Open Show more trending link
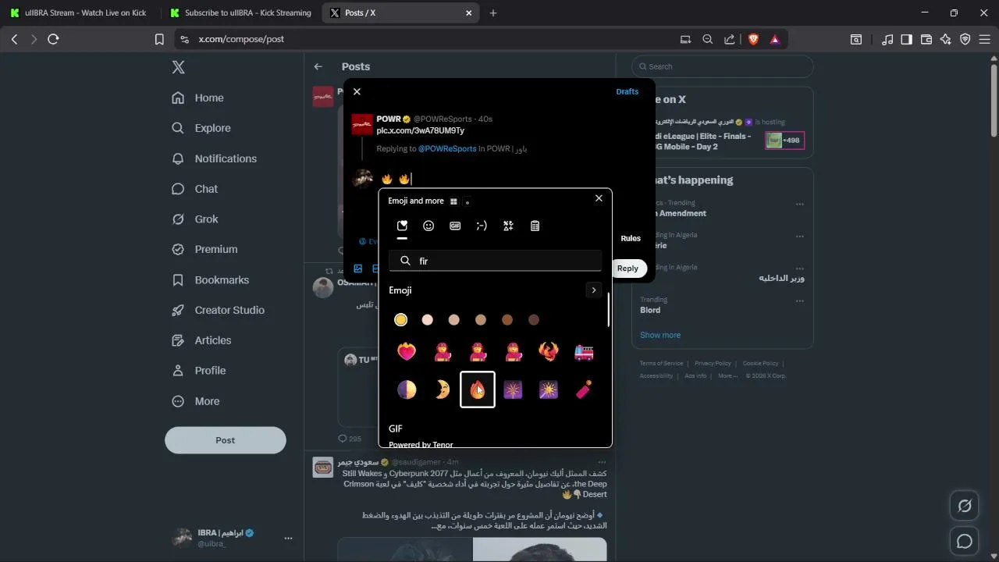Viewport: 999px width, 562px height. [x=660, y=335]
